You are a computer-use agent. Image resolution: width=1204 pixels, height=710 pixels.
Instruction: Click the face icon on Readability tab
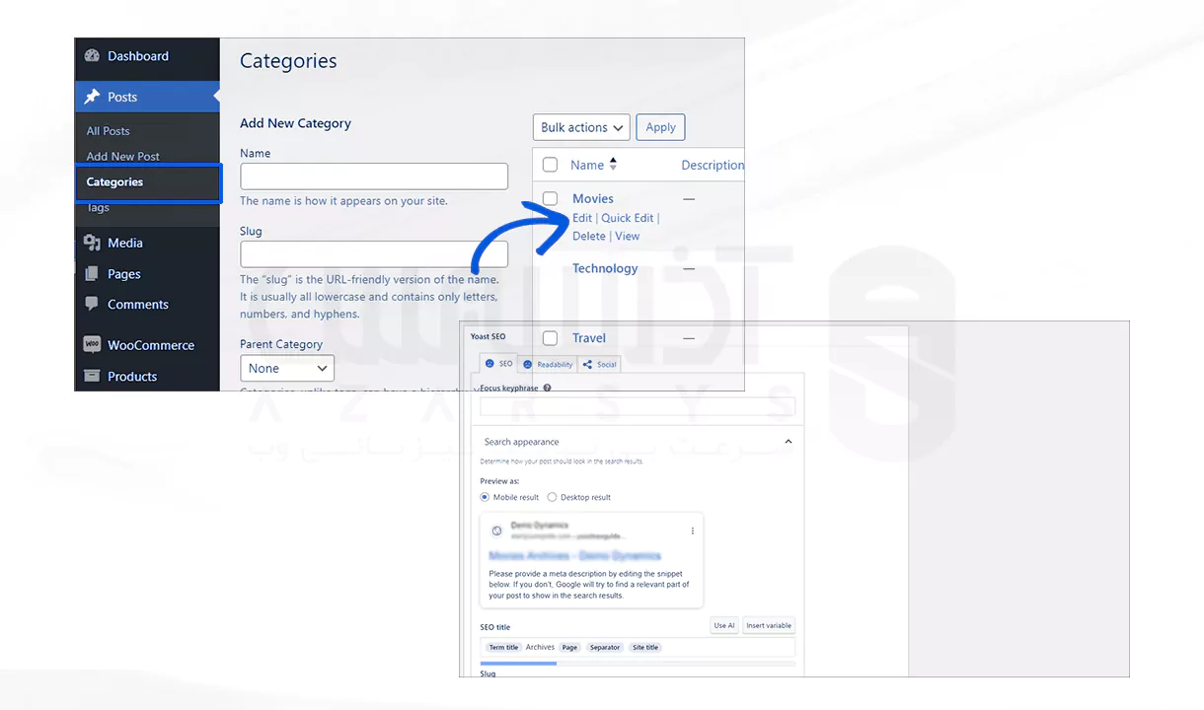[528, 364]
